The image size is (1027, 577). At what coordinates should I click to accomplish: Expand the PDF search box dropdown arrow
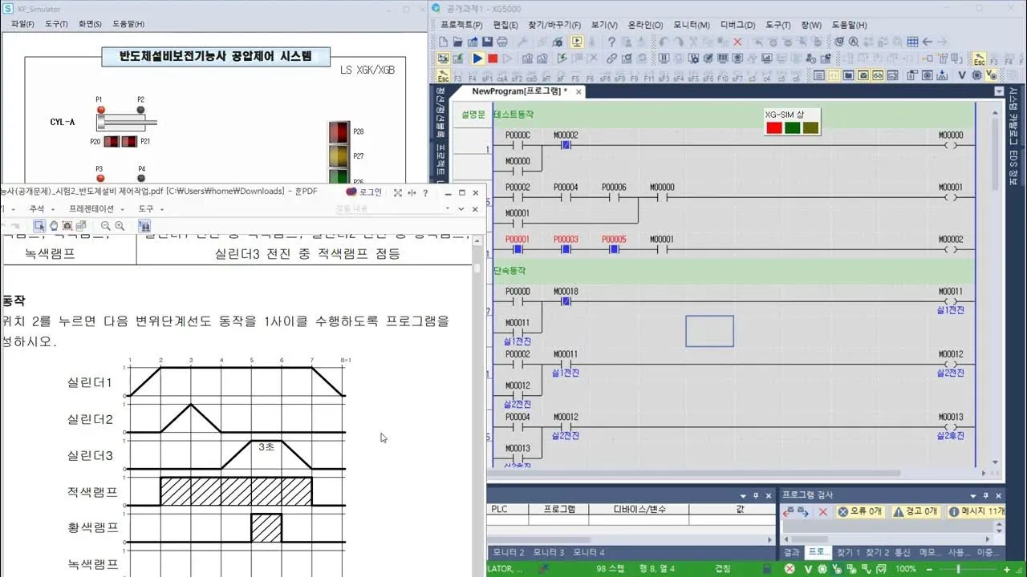[448, 209]
